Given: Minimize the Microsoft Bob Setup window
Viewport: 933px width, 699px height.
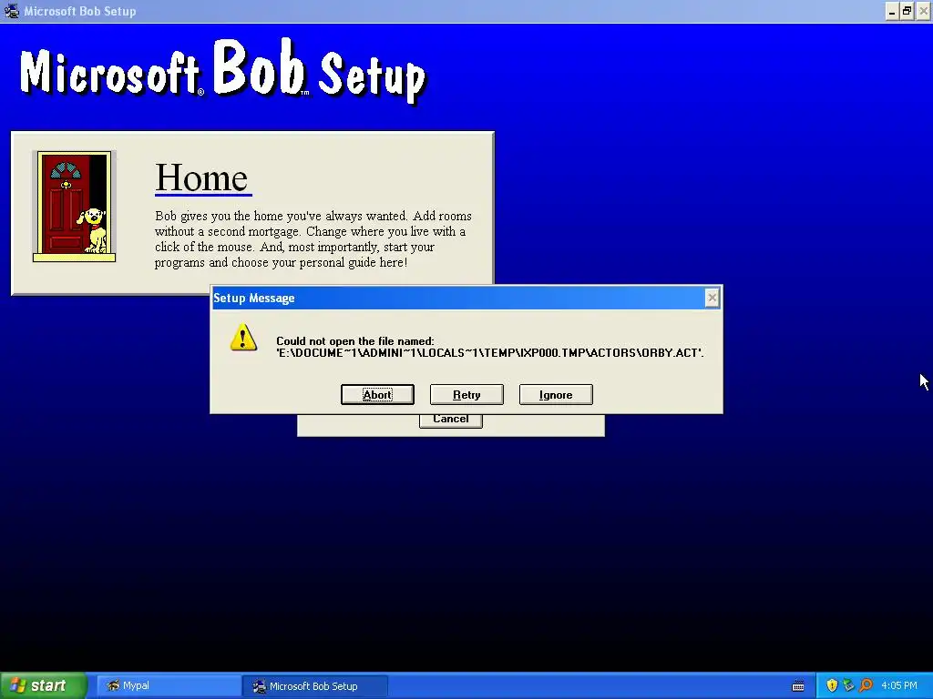Looking at the screenshot, I should pyautogui.click(x=892, y=11).
